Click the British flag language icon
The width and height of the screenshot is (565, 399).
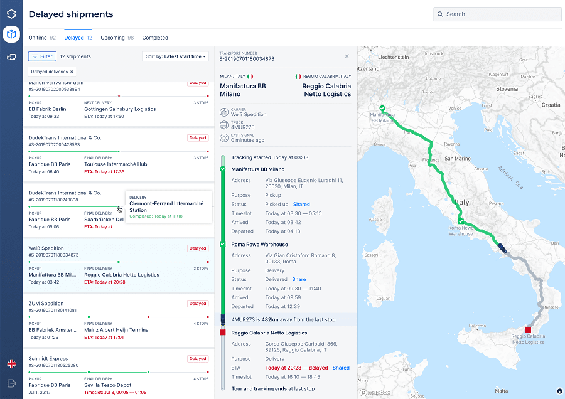11,364
